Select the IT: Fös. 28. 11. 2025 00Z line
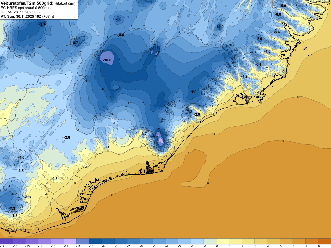 21,12
